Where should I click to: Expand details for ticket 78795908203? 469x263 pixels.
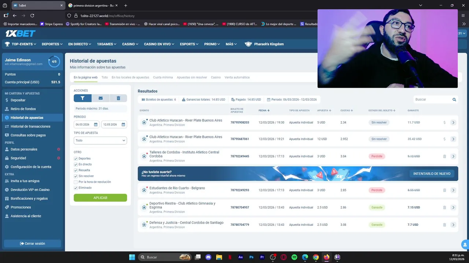(x=453, y=122)
